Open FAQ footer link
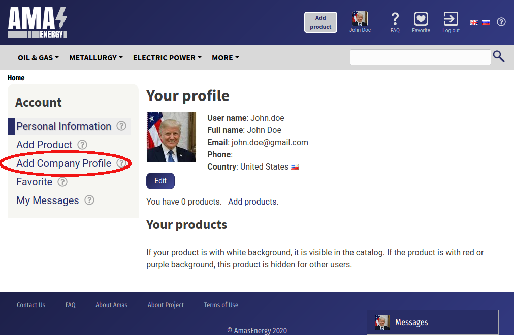The width and height of the screenshot is (514, 335). tap(71, 305)
